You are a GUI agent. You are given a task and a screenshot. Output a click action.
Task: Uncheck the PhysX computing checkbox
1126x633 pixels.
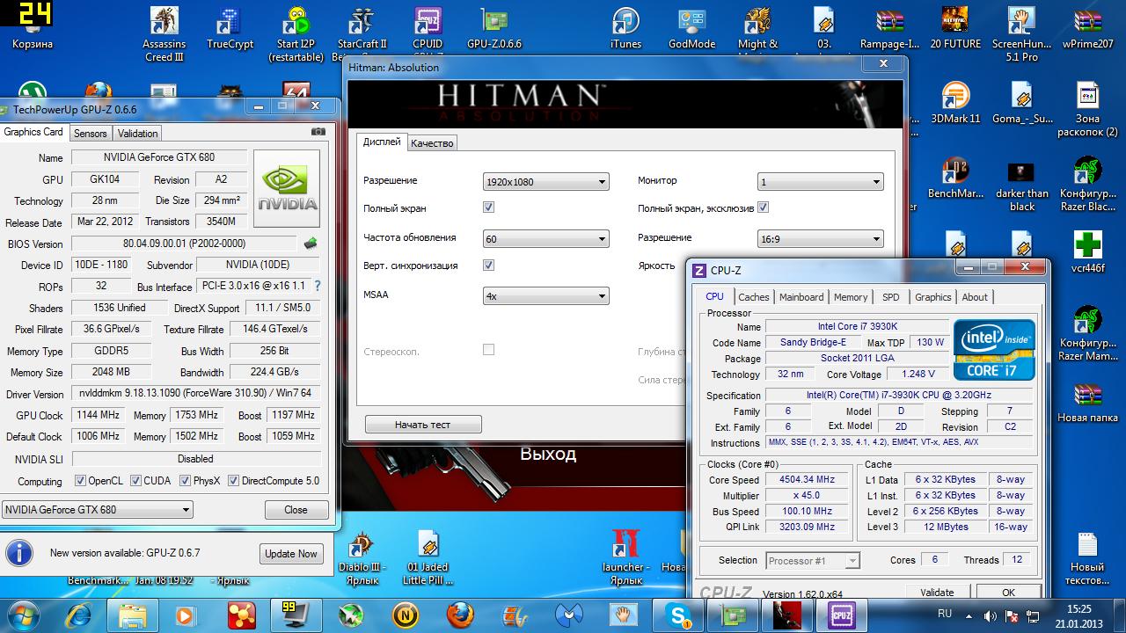click(186, 481)
